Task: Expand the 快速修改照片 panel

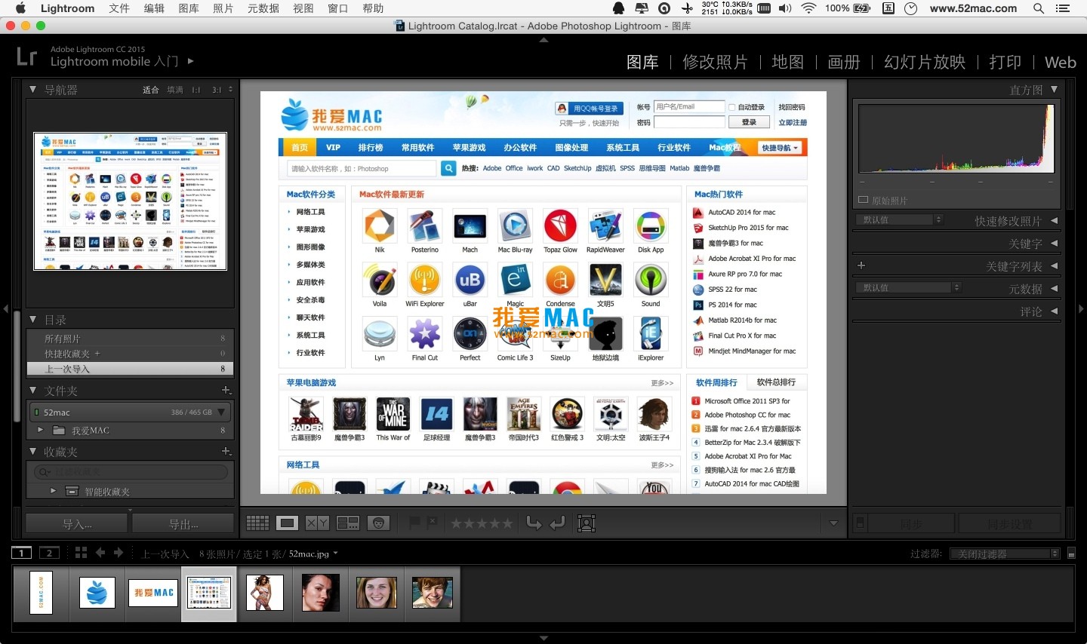Action: (1054, 221)
